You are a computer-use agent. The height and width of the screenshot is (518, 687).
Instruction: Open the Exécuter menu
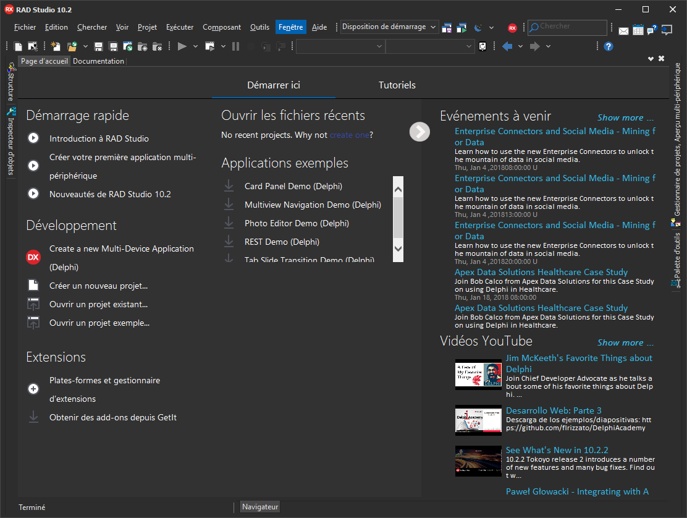180,27
